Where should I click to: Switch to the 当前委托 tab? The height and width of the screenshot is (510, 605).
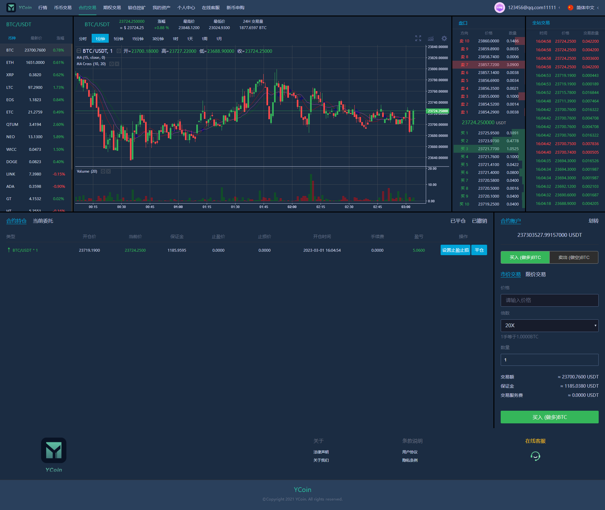tap(43, 221)
